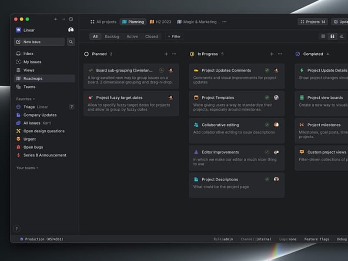Expand the Your teams section
The image size is (348, 261).
pyautogui.click(x=27, y=168)
